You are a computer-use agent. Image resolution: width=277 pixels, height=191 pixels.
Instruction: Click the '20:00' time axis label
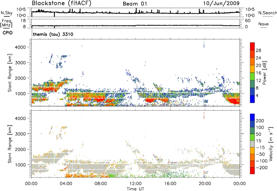coord(205,184)
